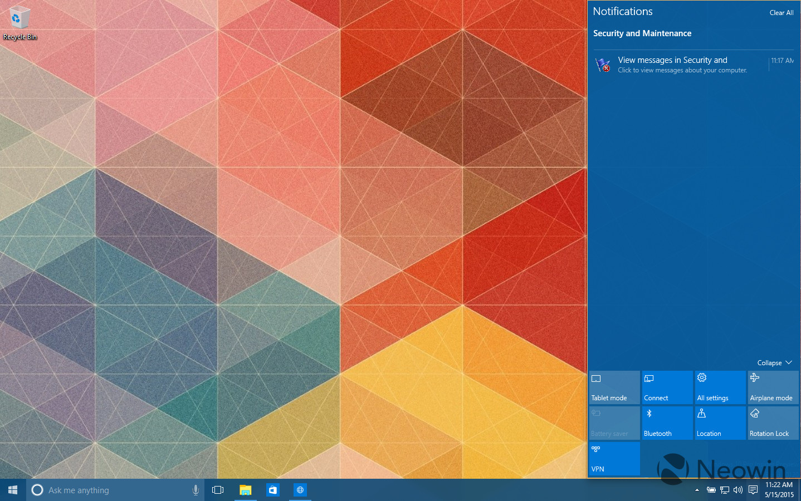Activate the Cortana microphone icon

[x=196, y=490]
